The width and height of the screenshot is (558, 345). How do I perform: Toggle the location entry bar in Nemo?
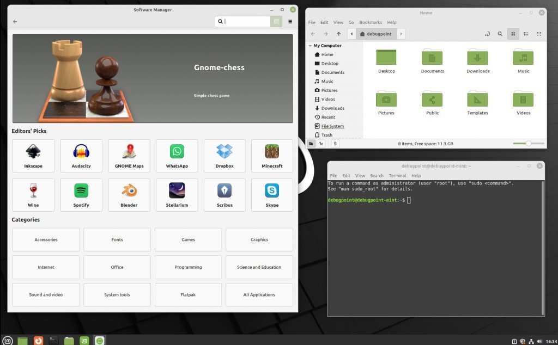click(487, 34)
